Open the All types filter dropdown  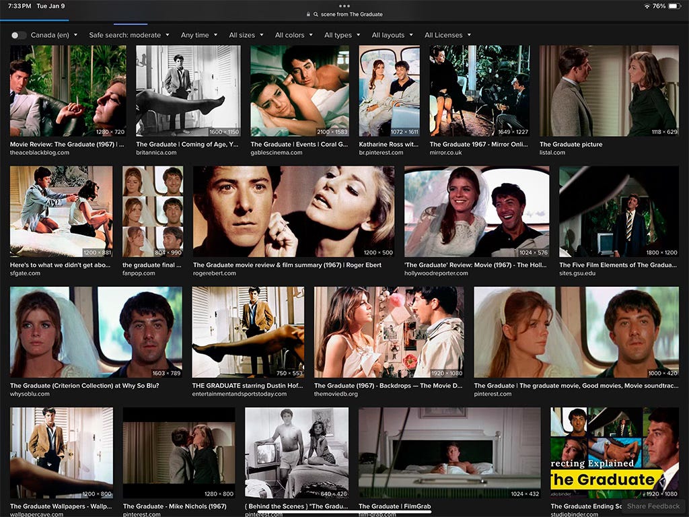[342, 35]
